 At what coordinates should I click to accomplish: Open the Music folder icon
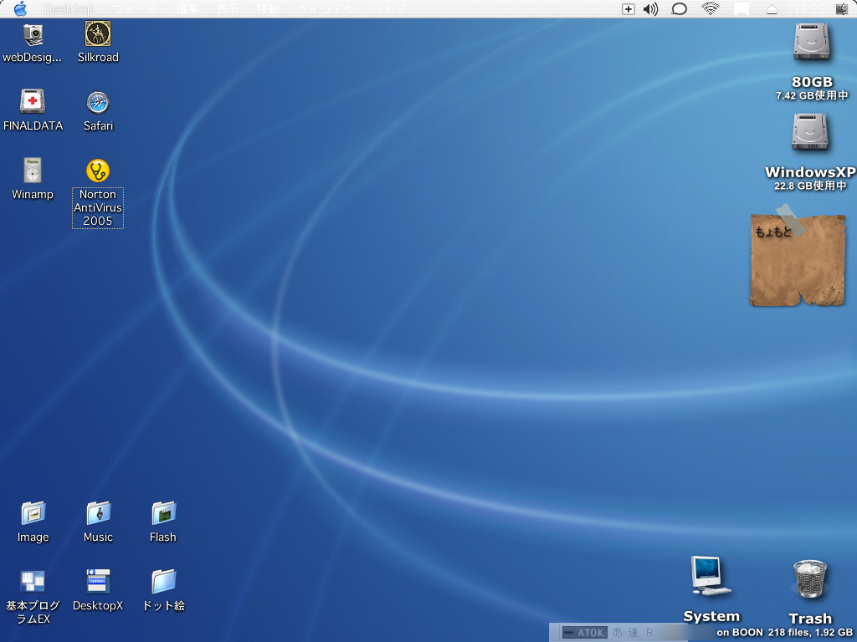coord(99,513)
